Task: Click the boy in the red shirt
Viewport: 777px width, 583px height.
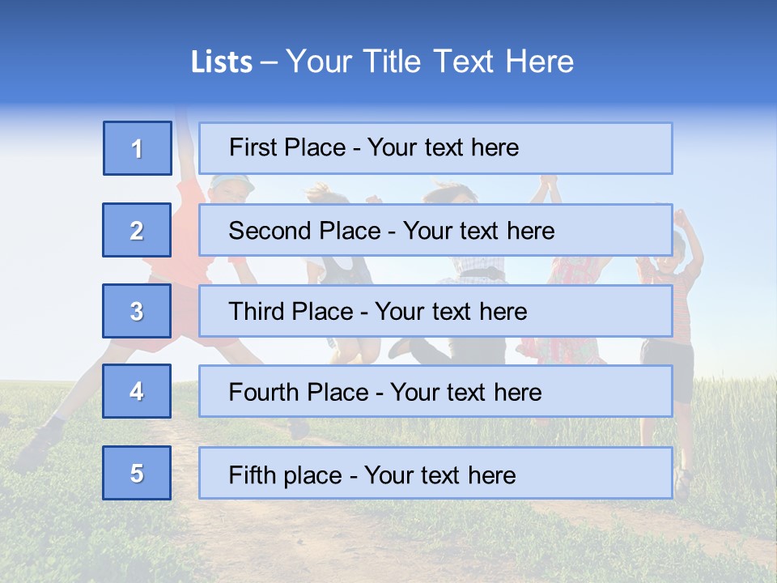Action: (x=182, y=267)
